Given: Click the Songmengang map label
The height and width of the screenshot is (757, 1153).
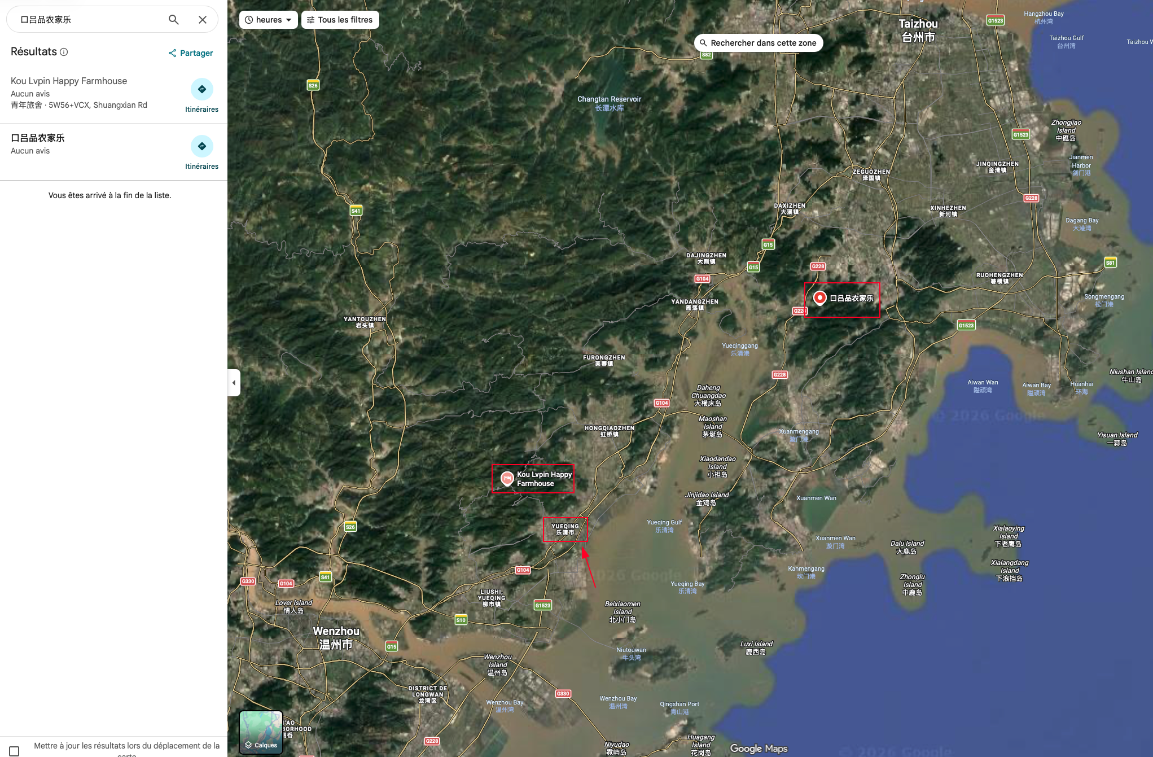Looking at the screenshot, I should click(1104, 300).
